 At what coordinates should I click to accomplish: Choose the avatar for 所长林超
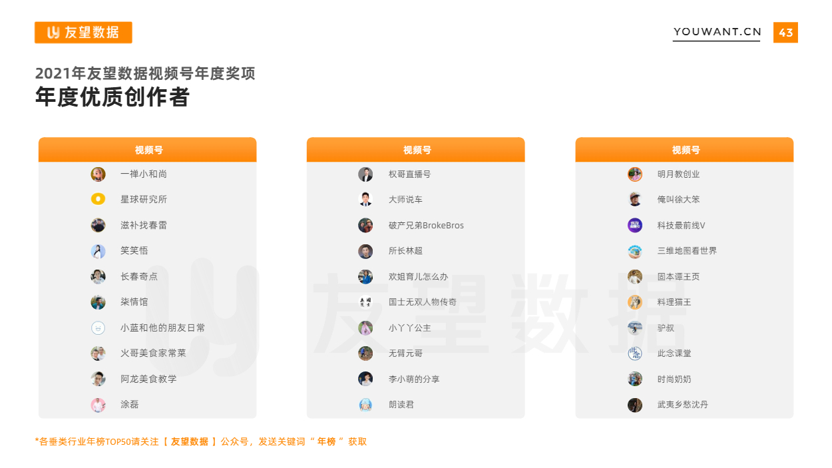(x=365, y=251)
